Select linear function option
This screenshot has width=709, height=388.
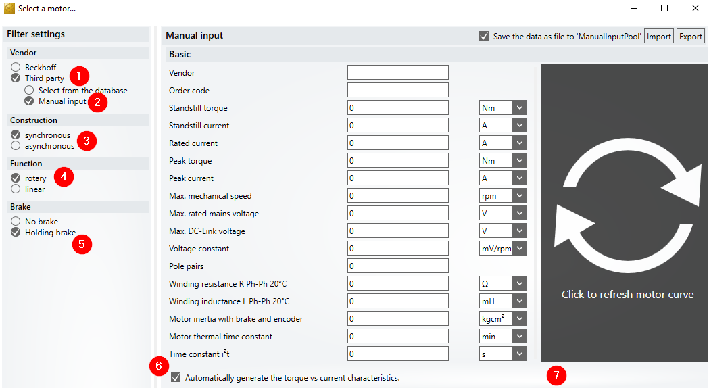pyautogui.click(x=16, y=189)
